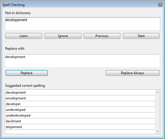Image resolution: width=165 pixels, height=139 pixels.
Task: Select 'elopement' from suggestions
Action: point(80,127)
